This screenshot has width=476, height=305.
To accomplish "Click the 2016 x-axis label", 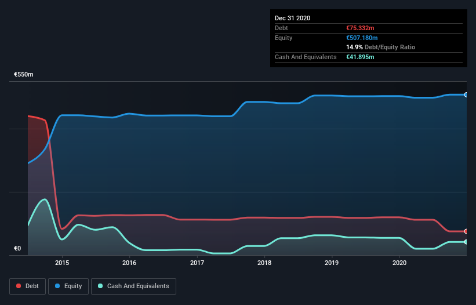I will pyautogui.click(x=129, y=263).
